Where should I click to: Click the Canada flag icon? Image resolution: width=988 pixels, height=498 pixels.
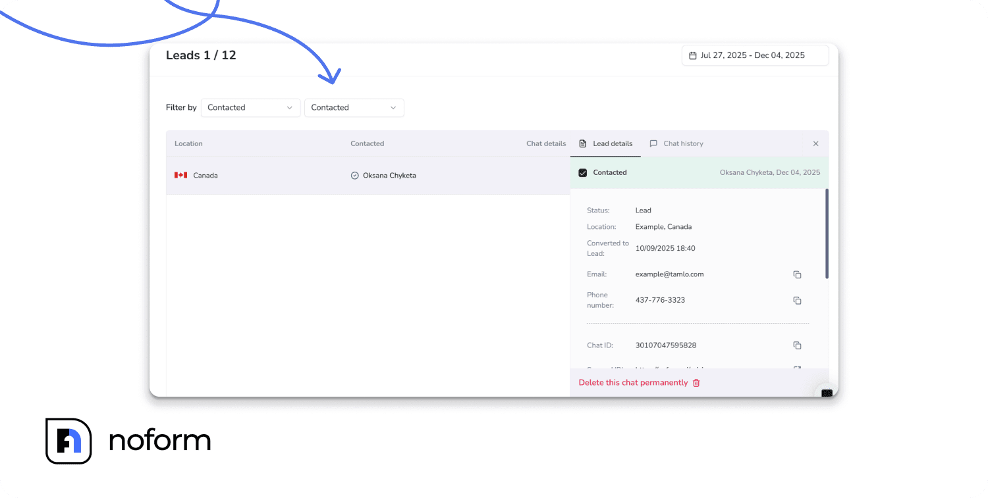(180, 176)
